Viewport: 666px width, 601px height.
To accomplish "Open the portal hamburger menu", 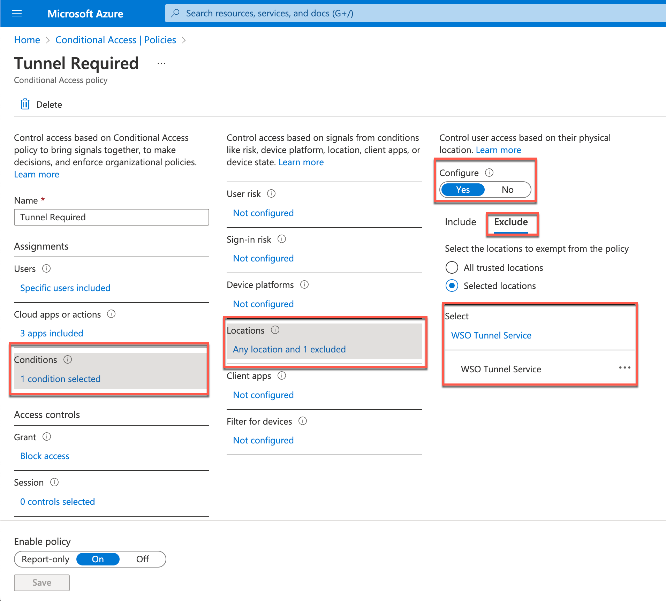I will [x=16, y=13].
